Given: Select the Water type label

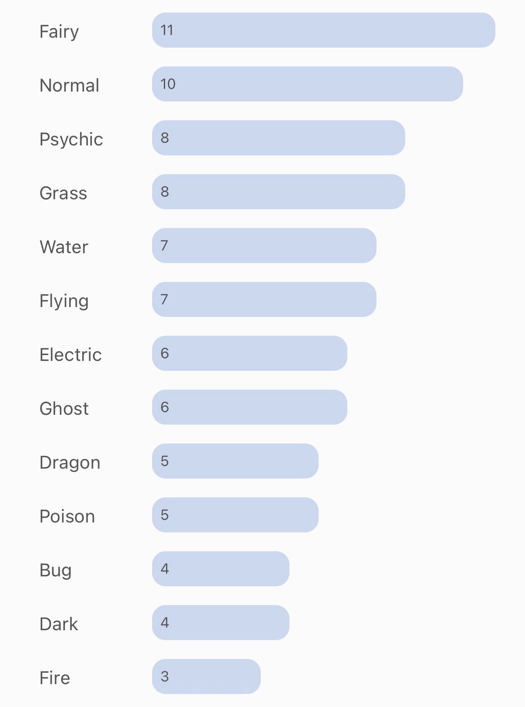Looking at the screenshot, I should 64,247.
